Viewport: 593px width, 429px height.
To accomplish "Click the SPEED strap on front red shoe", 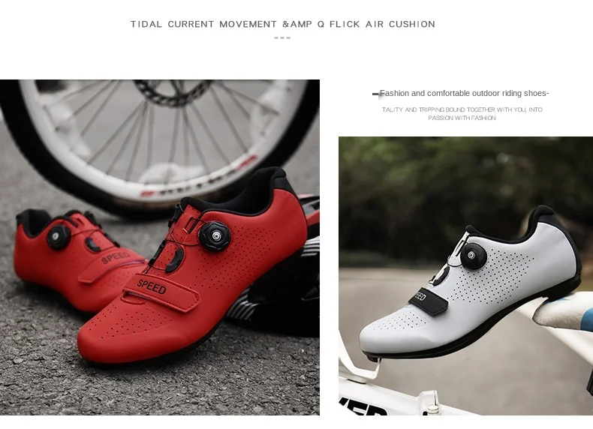I will pos(161,292).
